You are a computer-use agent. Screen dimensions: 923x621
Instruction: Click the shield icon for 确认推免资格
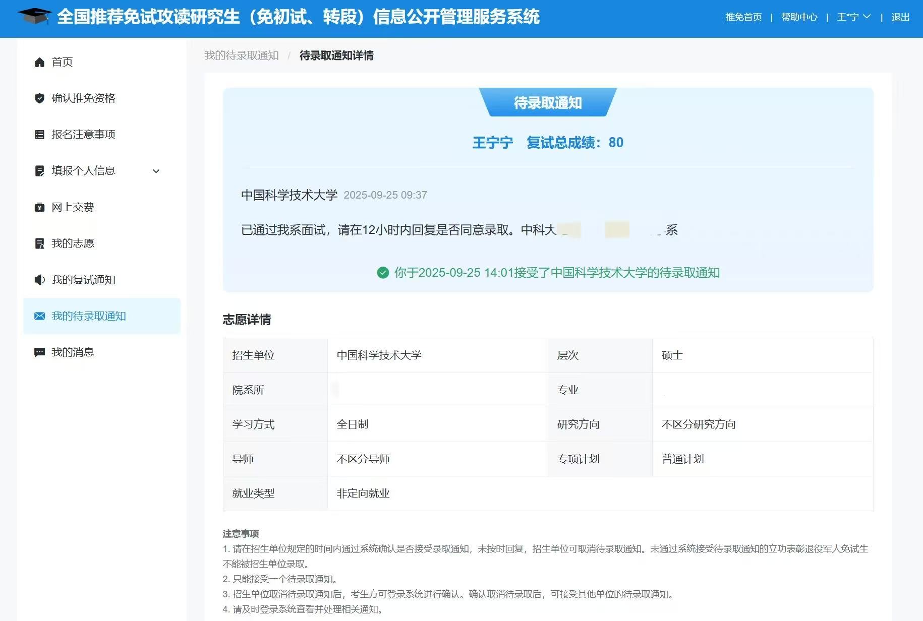coord(39,98)
